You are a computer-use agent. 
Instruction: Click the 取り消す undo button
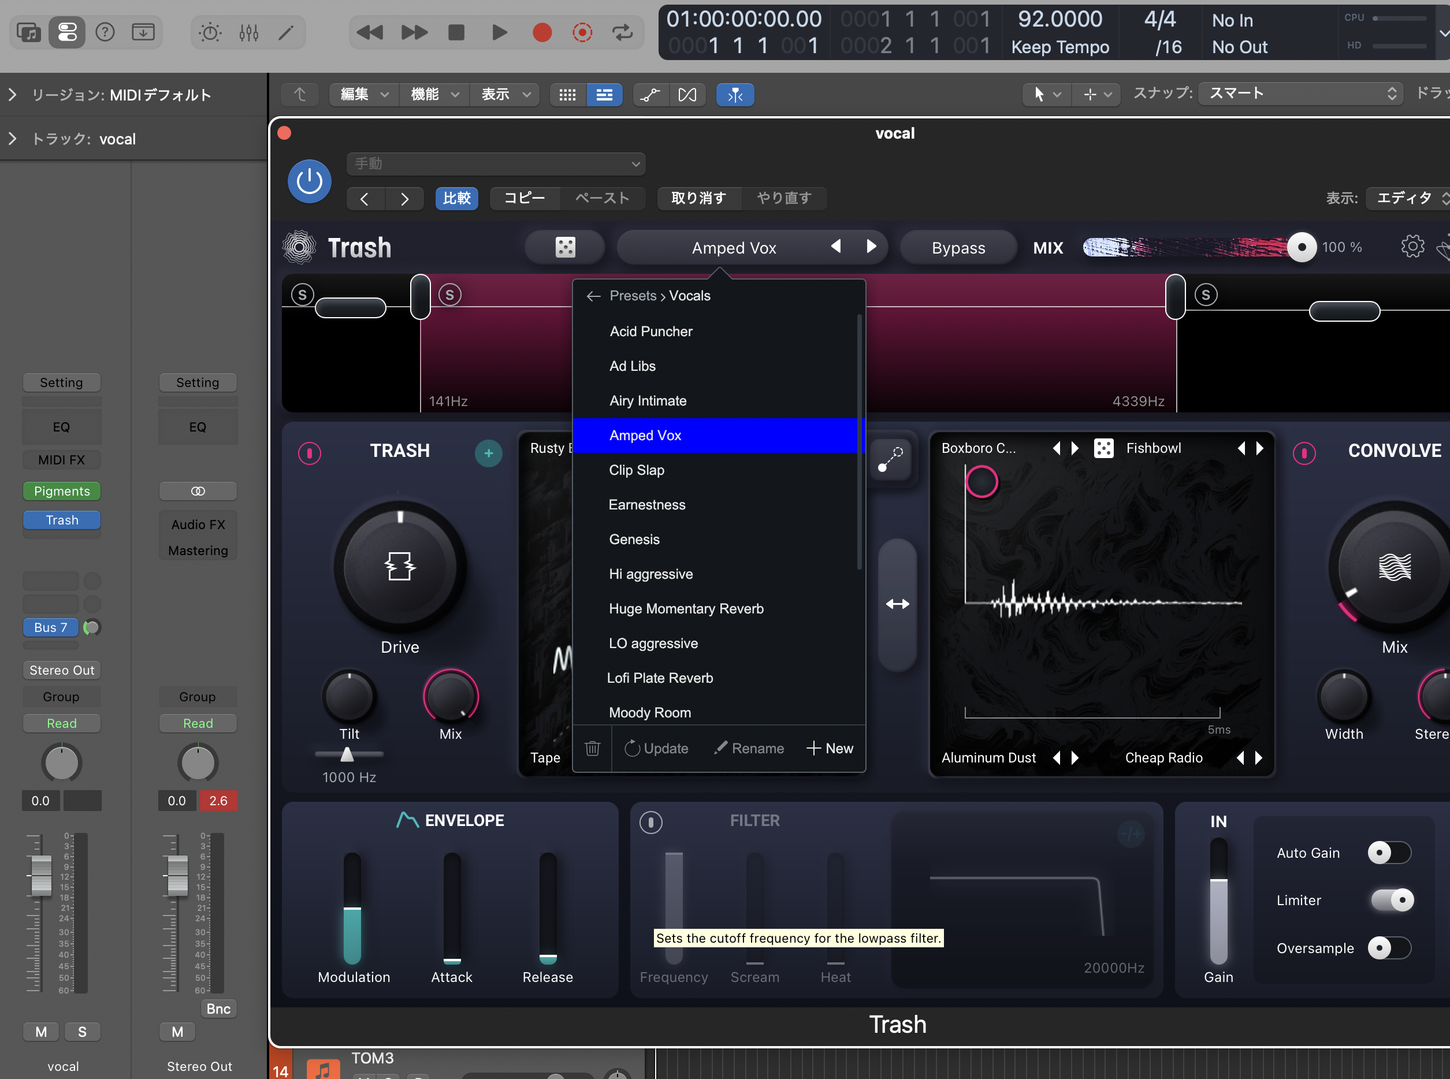(x=699, y=199)
